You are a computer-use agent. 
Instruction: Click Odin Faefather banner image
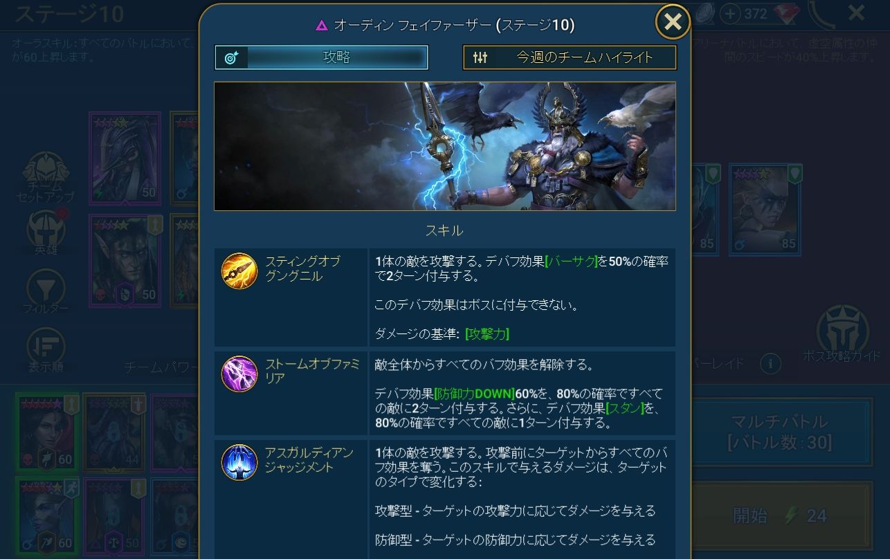pyautogui.click(x=445, y=146)
